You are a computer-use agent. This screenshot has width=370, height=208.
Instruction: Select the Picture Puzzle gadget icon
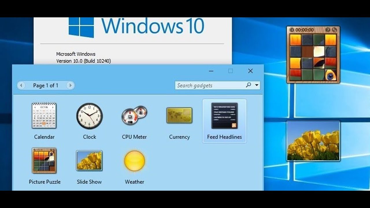(x=44, y=160)
